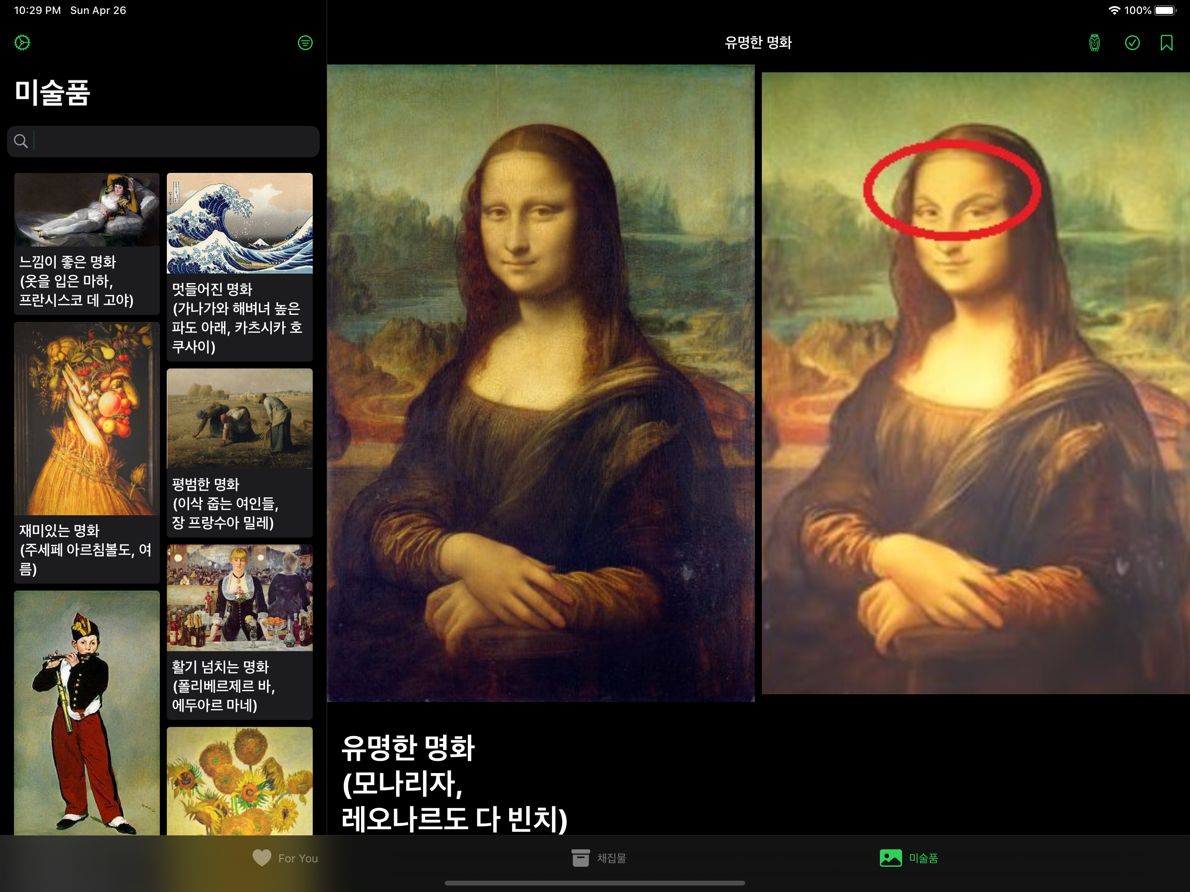Tap the archive box tab icon
1190x892 pixels.
[x=581, y=858]
